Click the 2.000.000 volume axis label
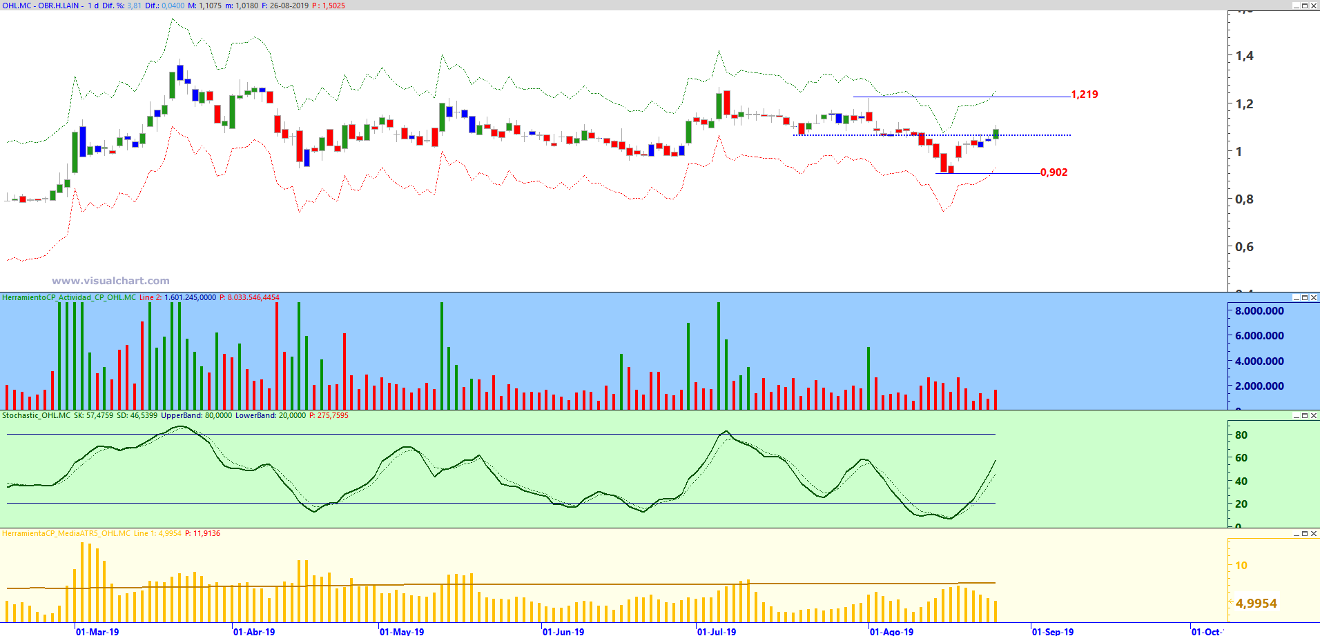Screen dimensions: 1320x636 [x=1260, y=386]
